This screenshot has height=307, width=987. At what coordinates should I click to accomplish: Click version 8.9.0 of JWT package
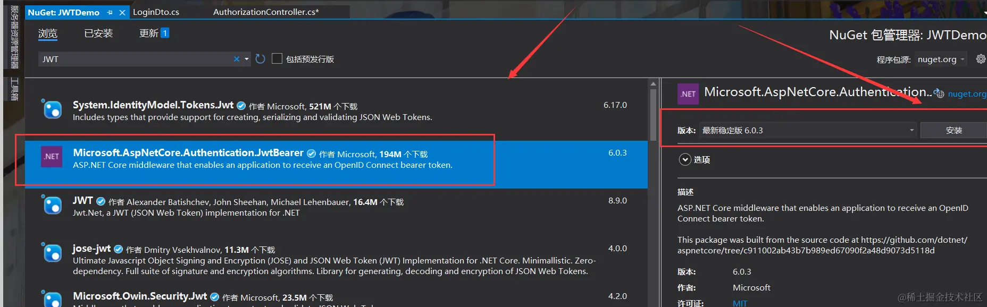(x=617, y=201)
